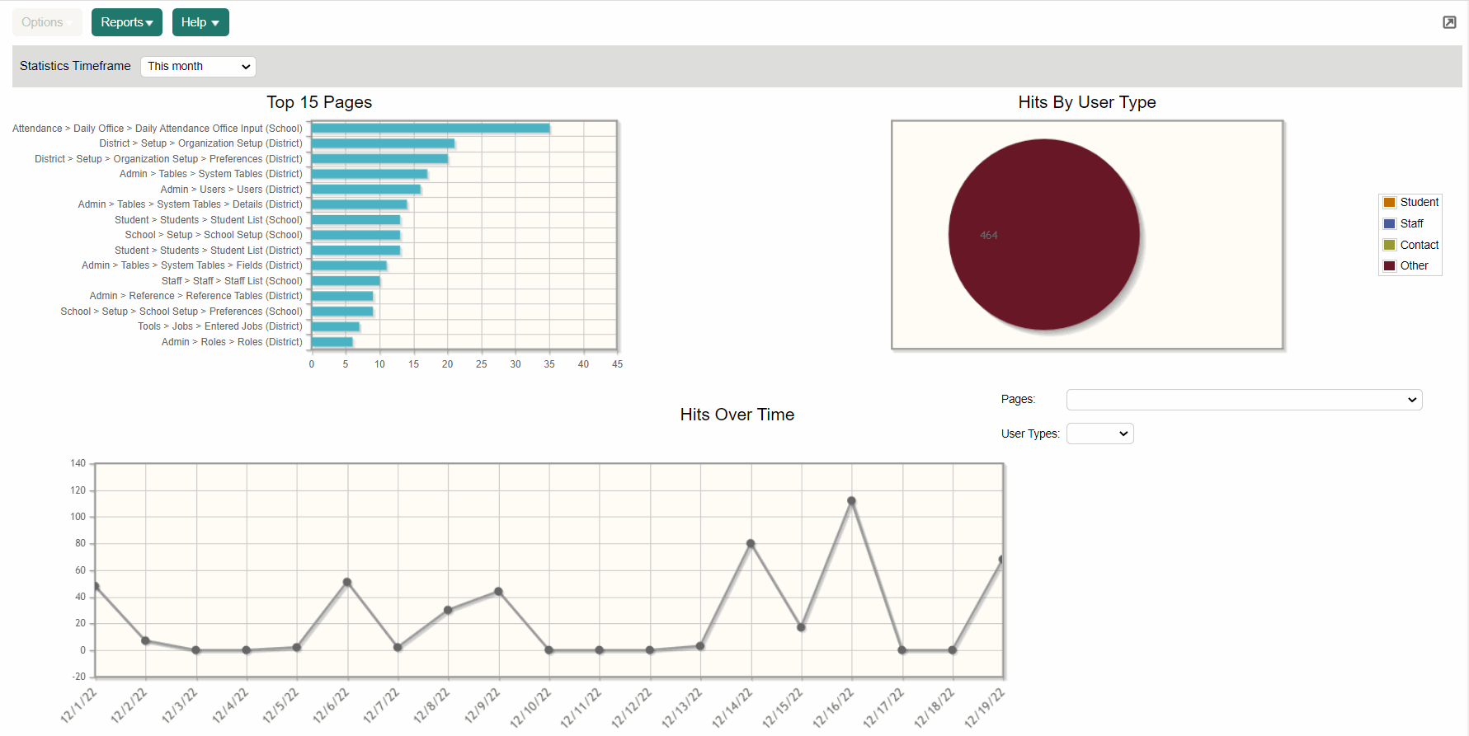Click the Staff List (School) bar
Viewport: 1469px width, 736px height.
point(345,281)
